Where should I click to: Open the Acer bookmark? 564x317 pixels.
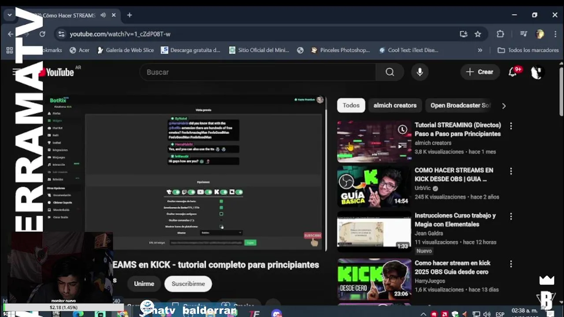(x=79, y=50)
